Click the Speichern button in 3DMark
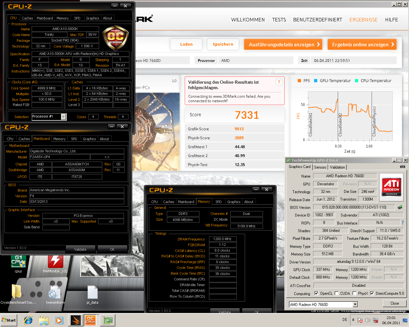Screen dimensions: 409x327 click(223, 44)
